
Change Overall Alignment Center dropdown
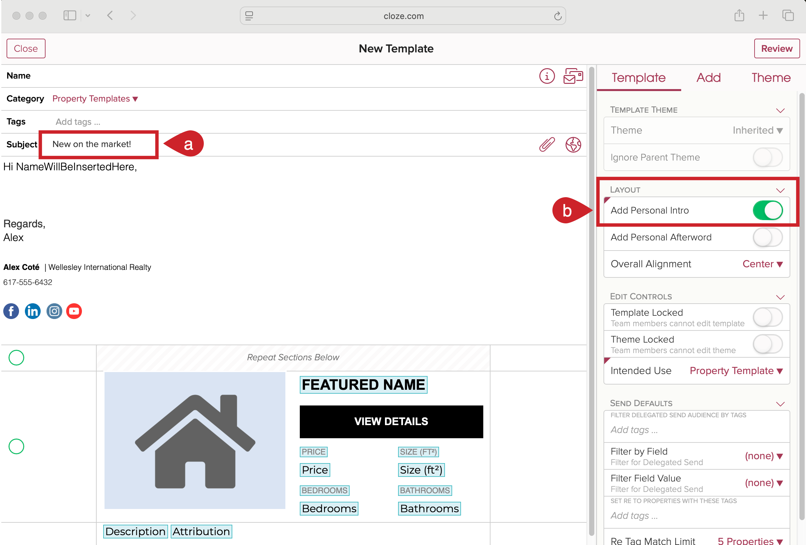tap(762, 264)
